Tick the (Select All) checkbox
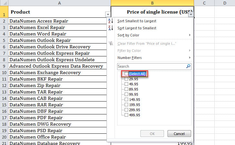235x145 pixels. point(126,73)
